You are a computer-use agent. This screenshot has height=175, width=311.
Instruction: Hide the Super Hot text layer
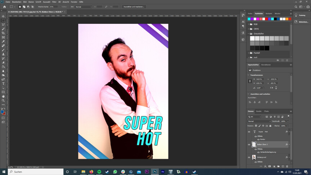(x=249, y=132)
